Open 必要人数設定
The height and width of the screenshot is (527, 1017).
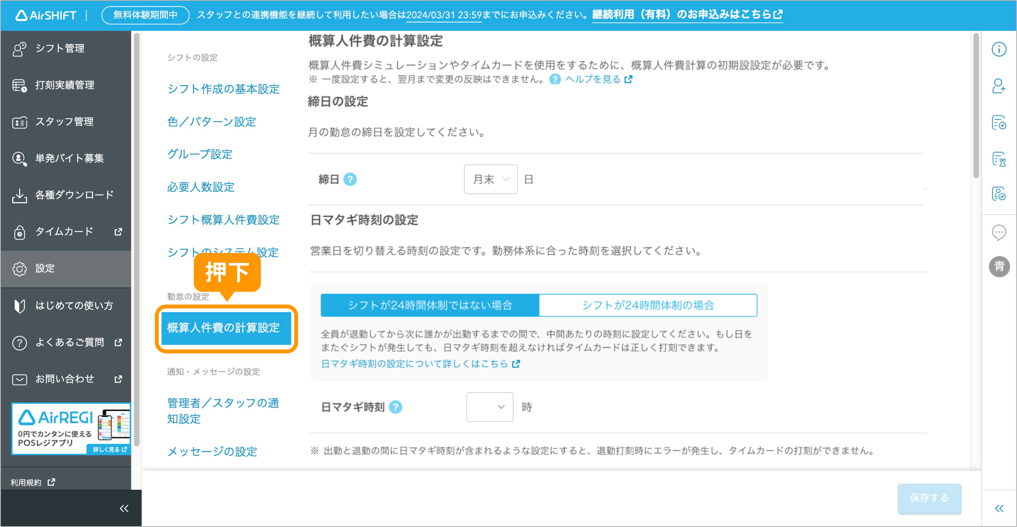201,188
